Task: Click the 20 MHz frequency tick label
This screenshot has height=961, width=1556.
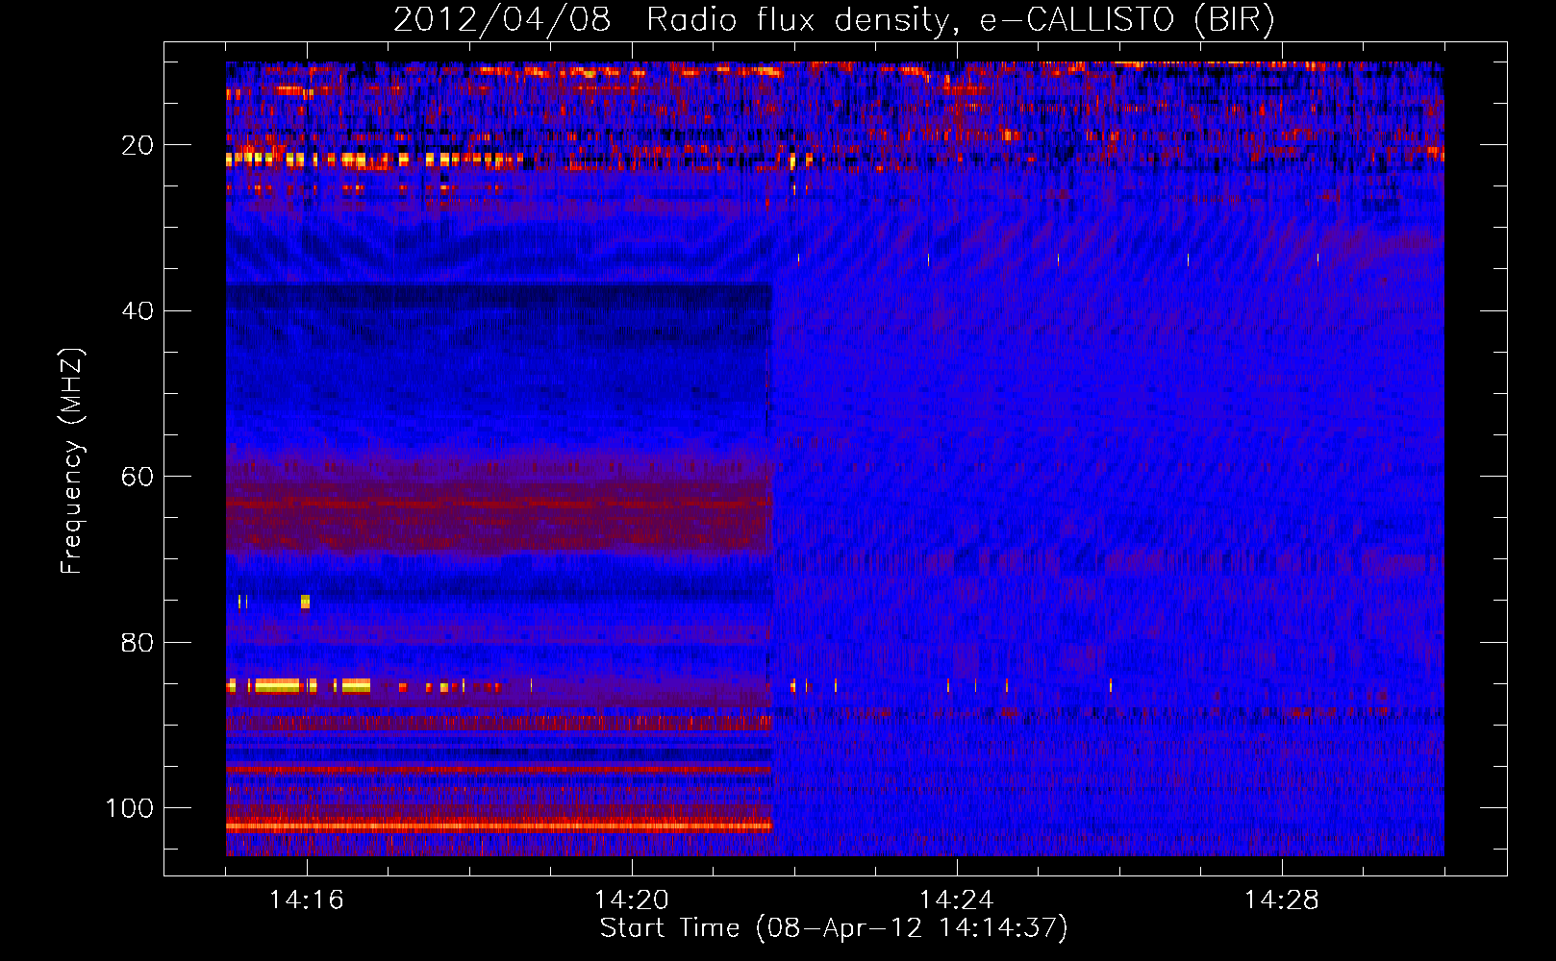Action: pos(138,145)
